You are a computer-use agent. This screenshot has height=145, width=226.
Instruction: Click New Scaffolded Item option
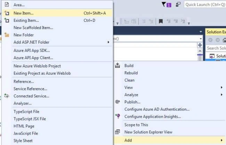57,28
